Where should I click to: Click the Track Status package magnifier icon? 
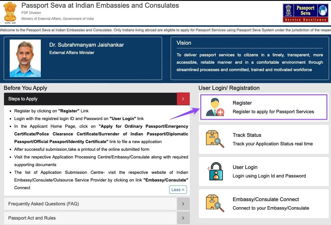215,139
